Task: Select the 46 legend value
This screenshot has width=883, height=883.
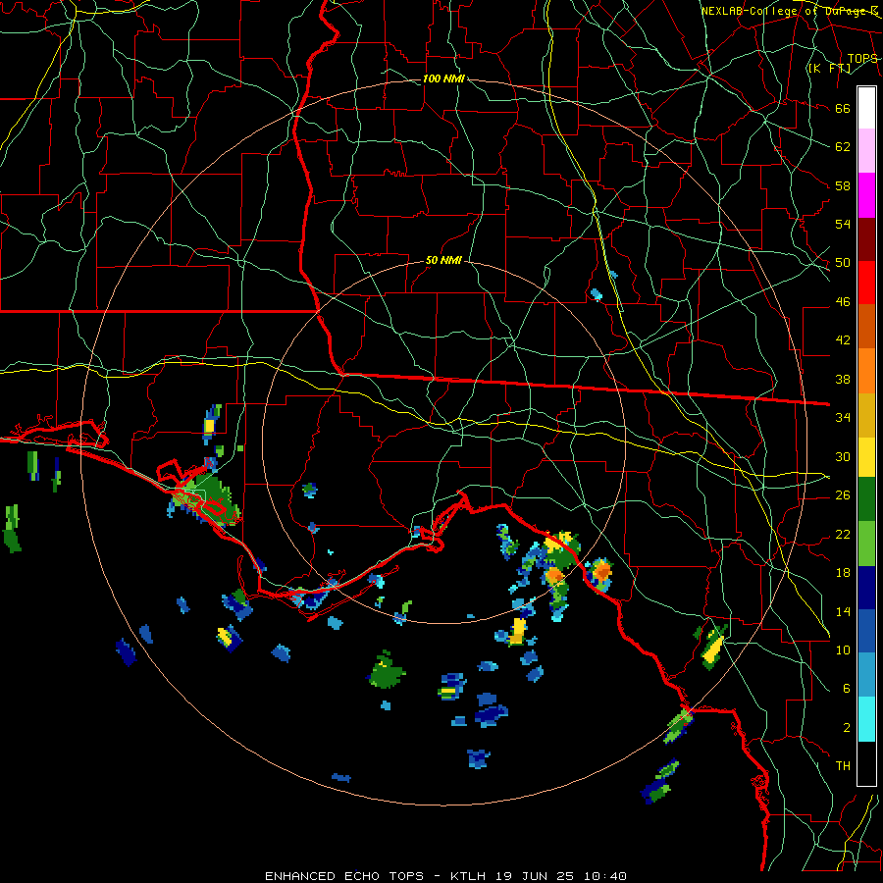Action: [x=843, y=302]
